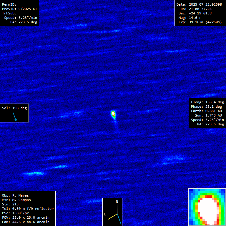Click the 'PSc: 1.80"/px' text
The image size is (226, 226).
(x=15, y=213)
